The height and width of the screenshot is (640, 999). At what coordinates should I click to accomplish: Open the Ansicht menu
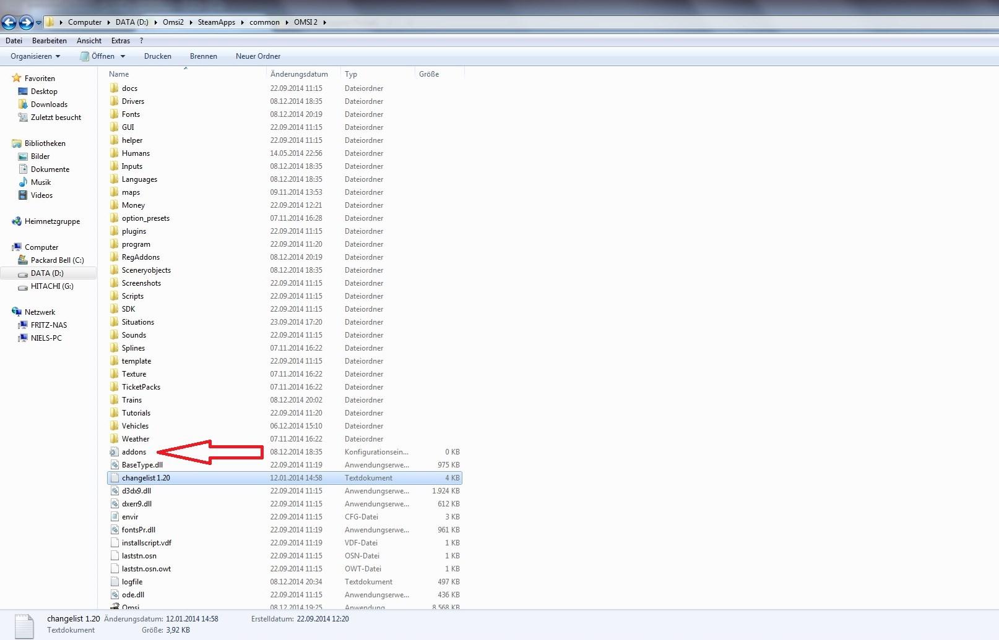click(x=89, y=41)
